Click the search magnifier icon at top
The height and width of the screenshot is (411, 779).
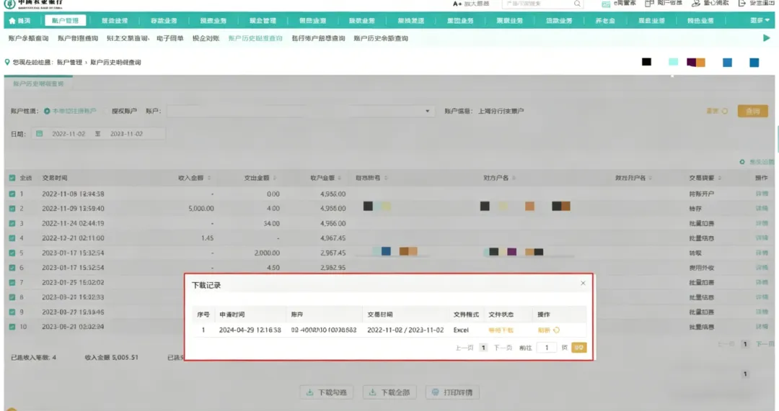click(x=577, y=4)
